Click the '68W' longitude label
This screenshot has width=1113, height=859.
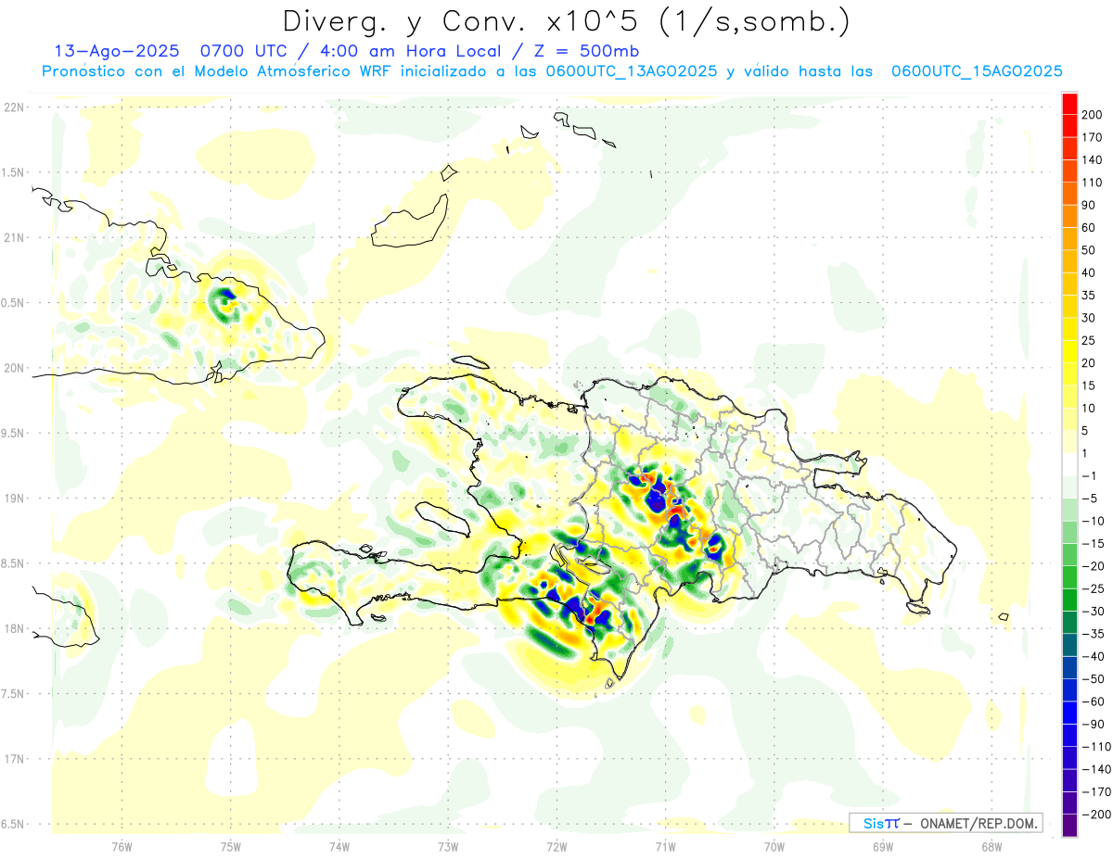pyautogui.click(x=991, y=846)
